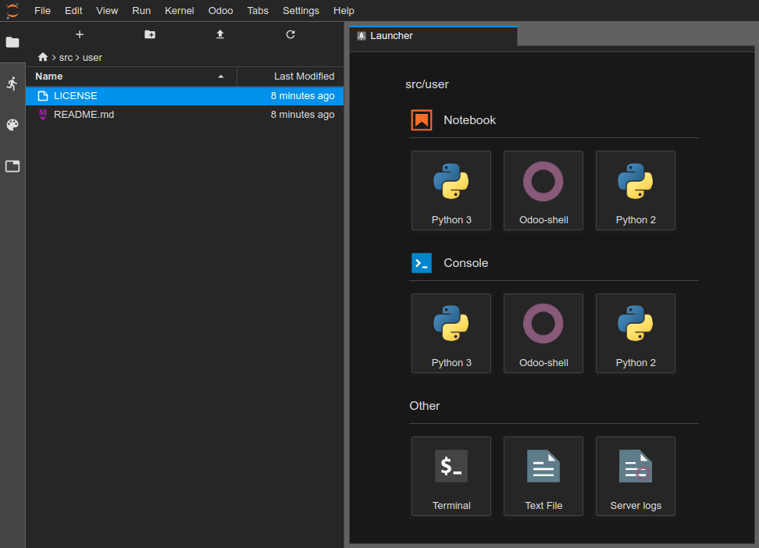The width and height of the screenshot is (759, 548).
Task: Start a Python 2 console
Action: [635, 333]
